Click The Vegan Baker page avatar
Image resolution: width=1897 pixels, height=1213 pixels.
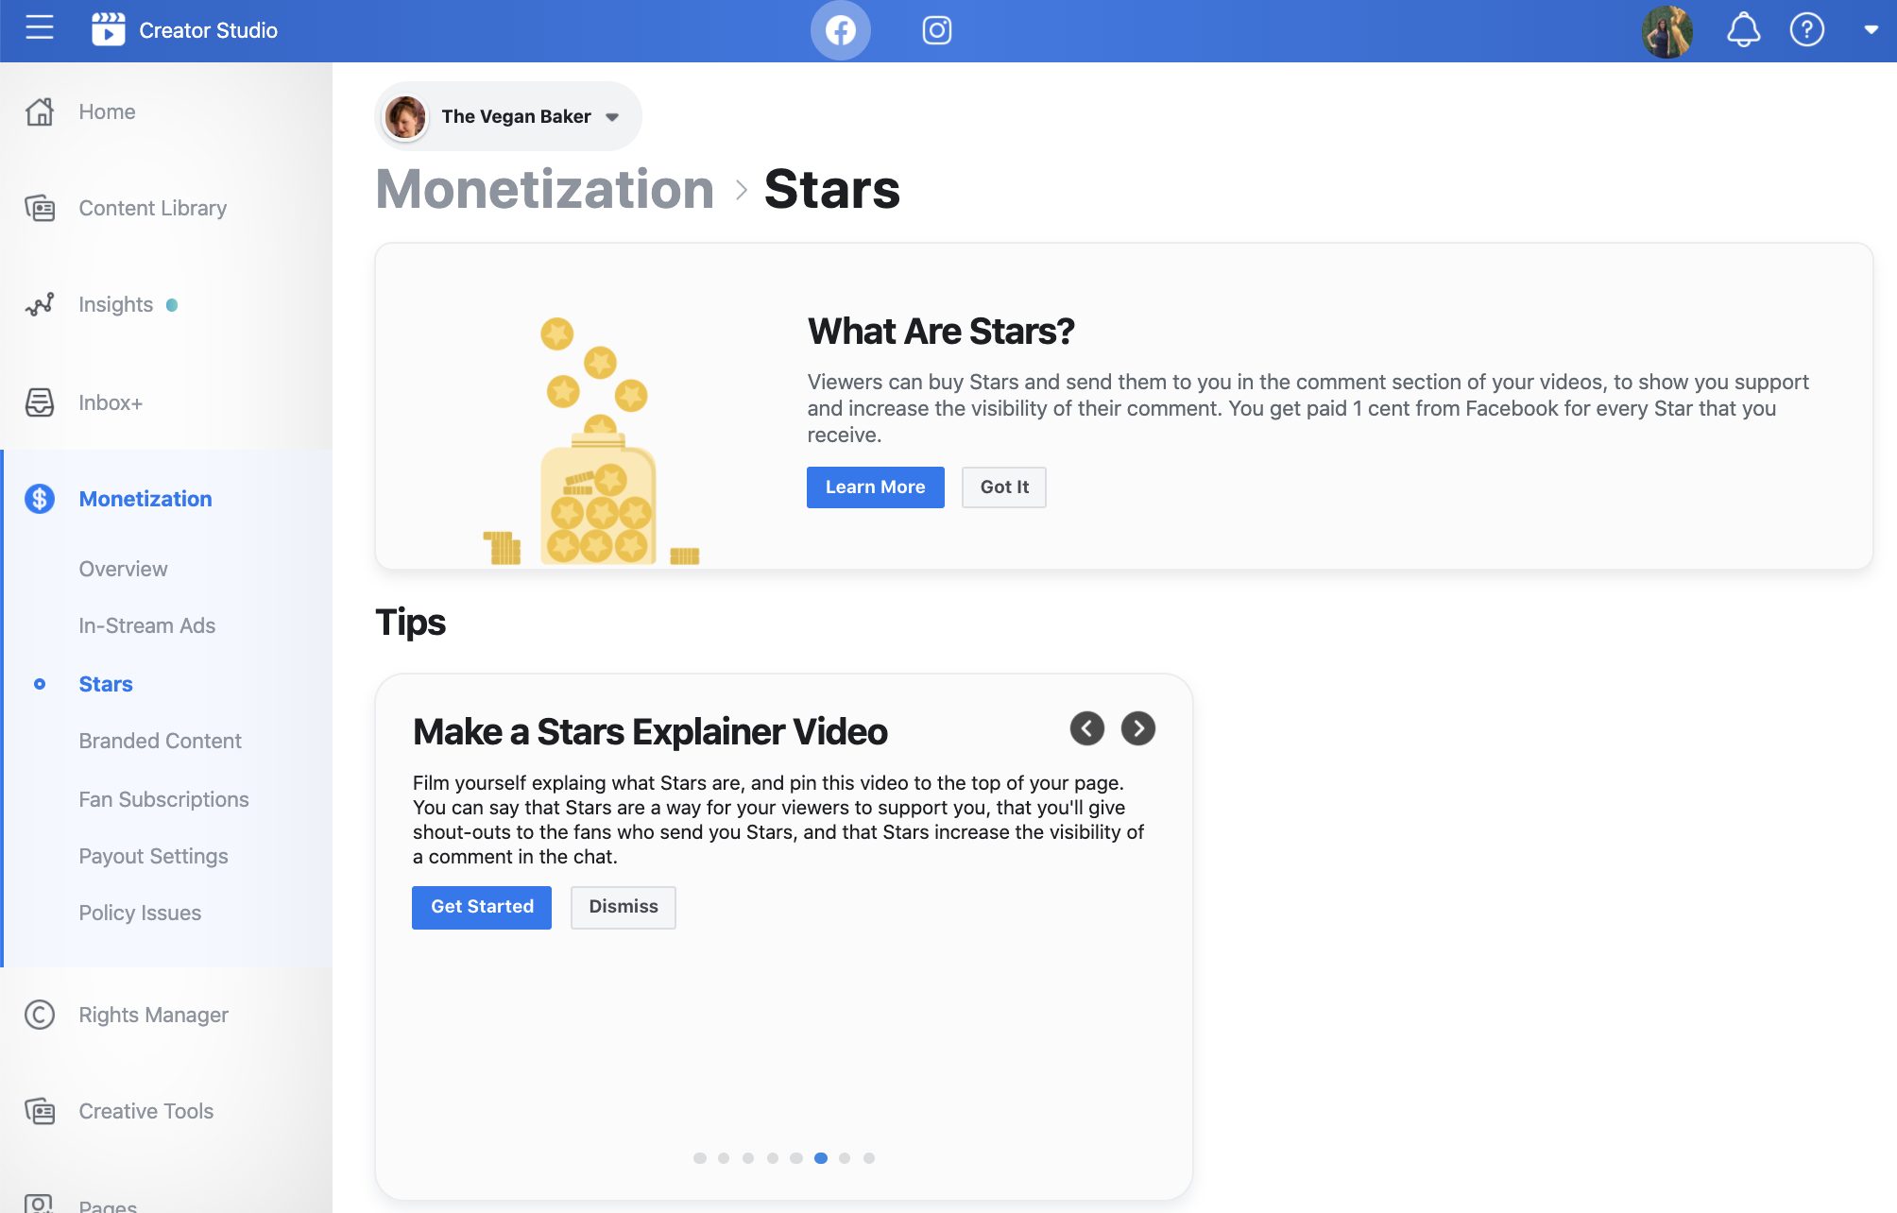405,117
